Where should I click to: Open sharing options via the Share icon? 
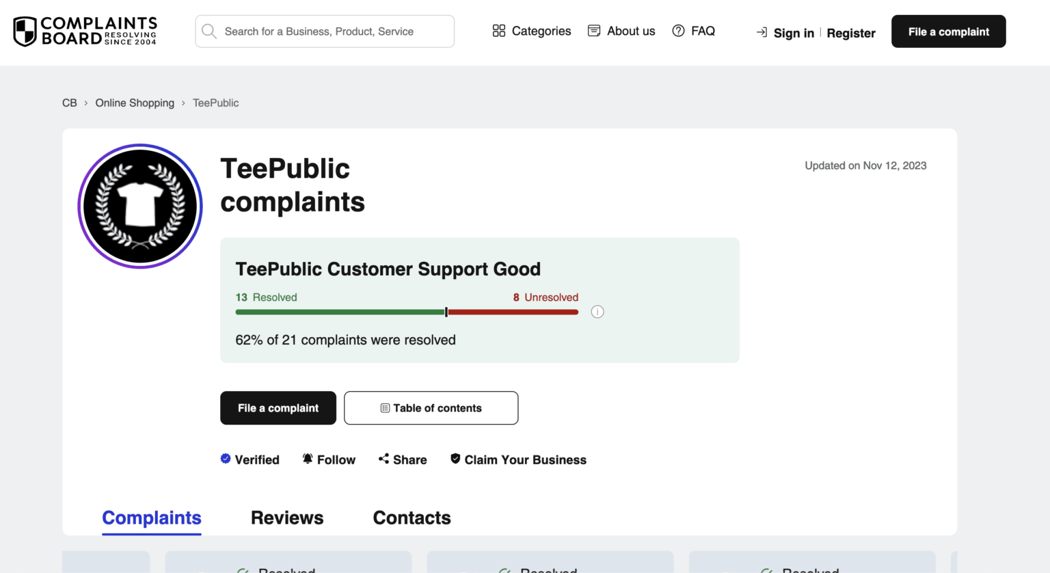pos(383,458)
